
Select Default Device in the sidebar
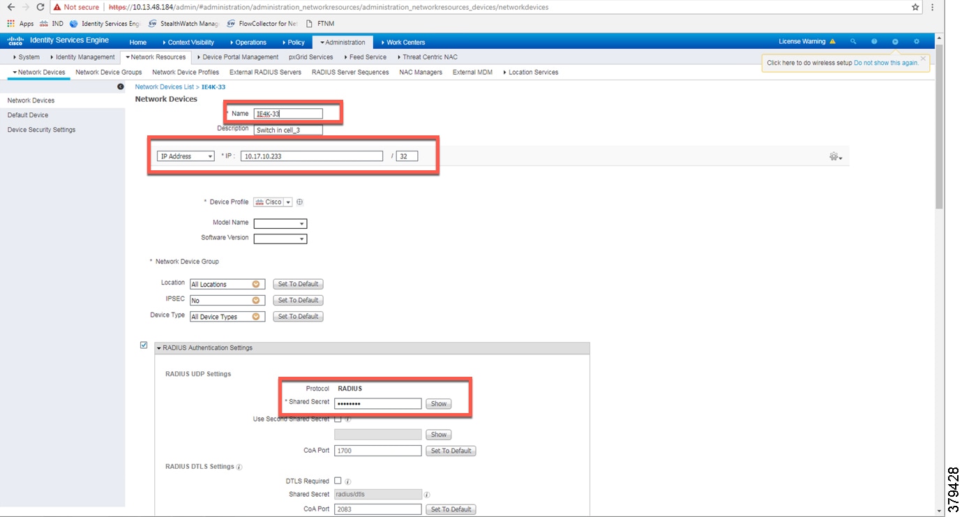coord(28,115)
